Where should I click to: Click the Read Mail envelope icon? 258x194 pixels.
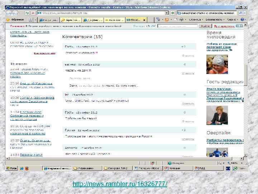pos(176,20)
